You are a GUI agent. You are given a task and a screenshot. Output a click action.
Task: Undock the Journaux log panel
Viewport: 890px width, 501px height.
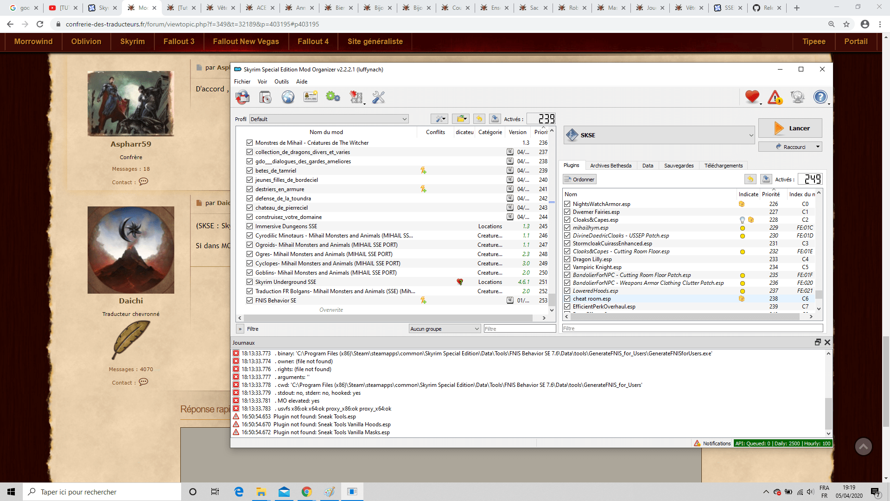point(818,342)
